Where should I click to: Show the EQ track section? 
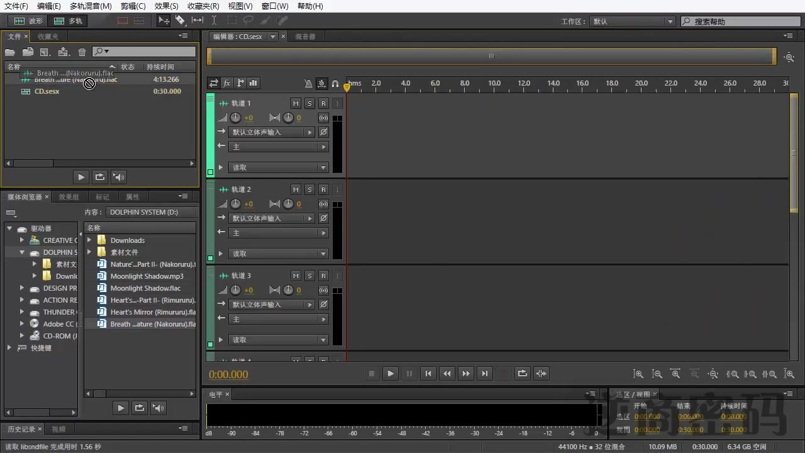pyautogui.click(x=253, y=83)
